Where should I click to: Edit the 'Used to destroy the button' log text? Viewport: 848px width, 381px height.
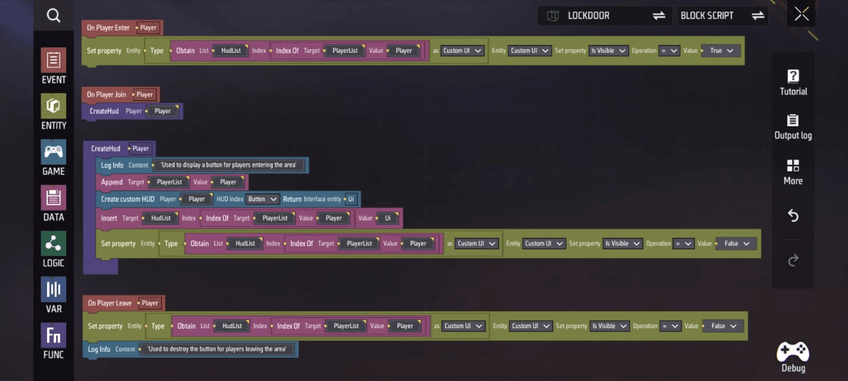(x=217, y=349)
